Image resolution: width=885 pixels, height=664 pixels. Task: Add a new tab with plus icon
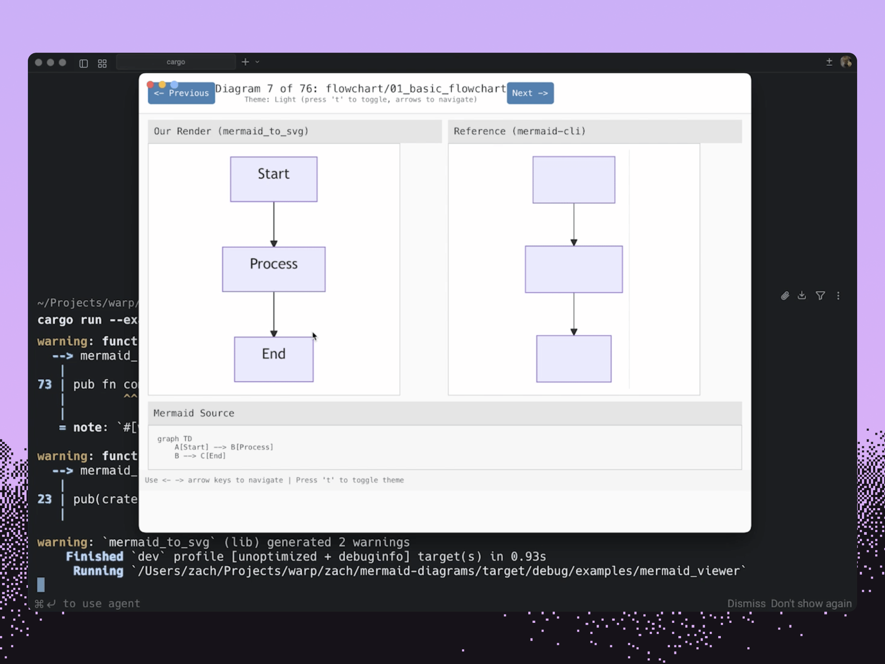pyautogui.click(x=245, y=62)
